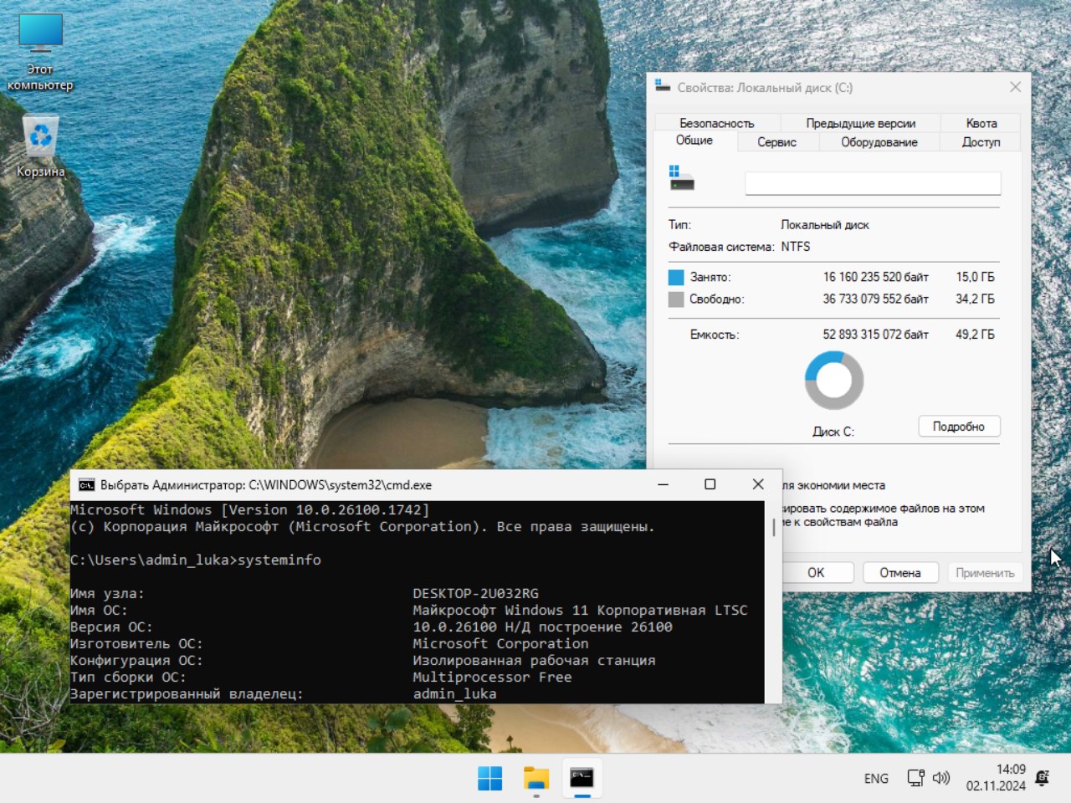
Task: Open File Explorer from the taskbar
Action: pyautogui.click(x=535, y=778)
